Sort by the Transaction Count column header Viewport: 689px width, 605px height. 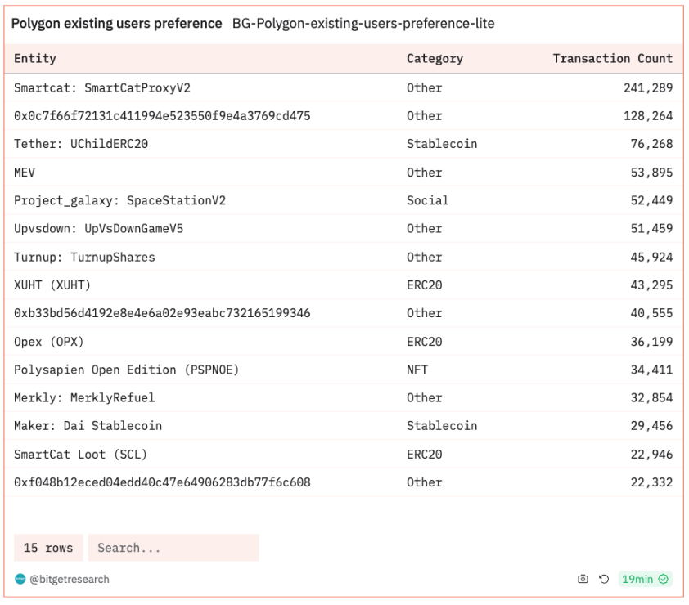coord(612,59)
